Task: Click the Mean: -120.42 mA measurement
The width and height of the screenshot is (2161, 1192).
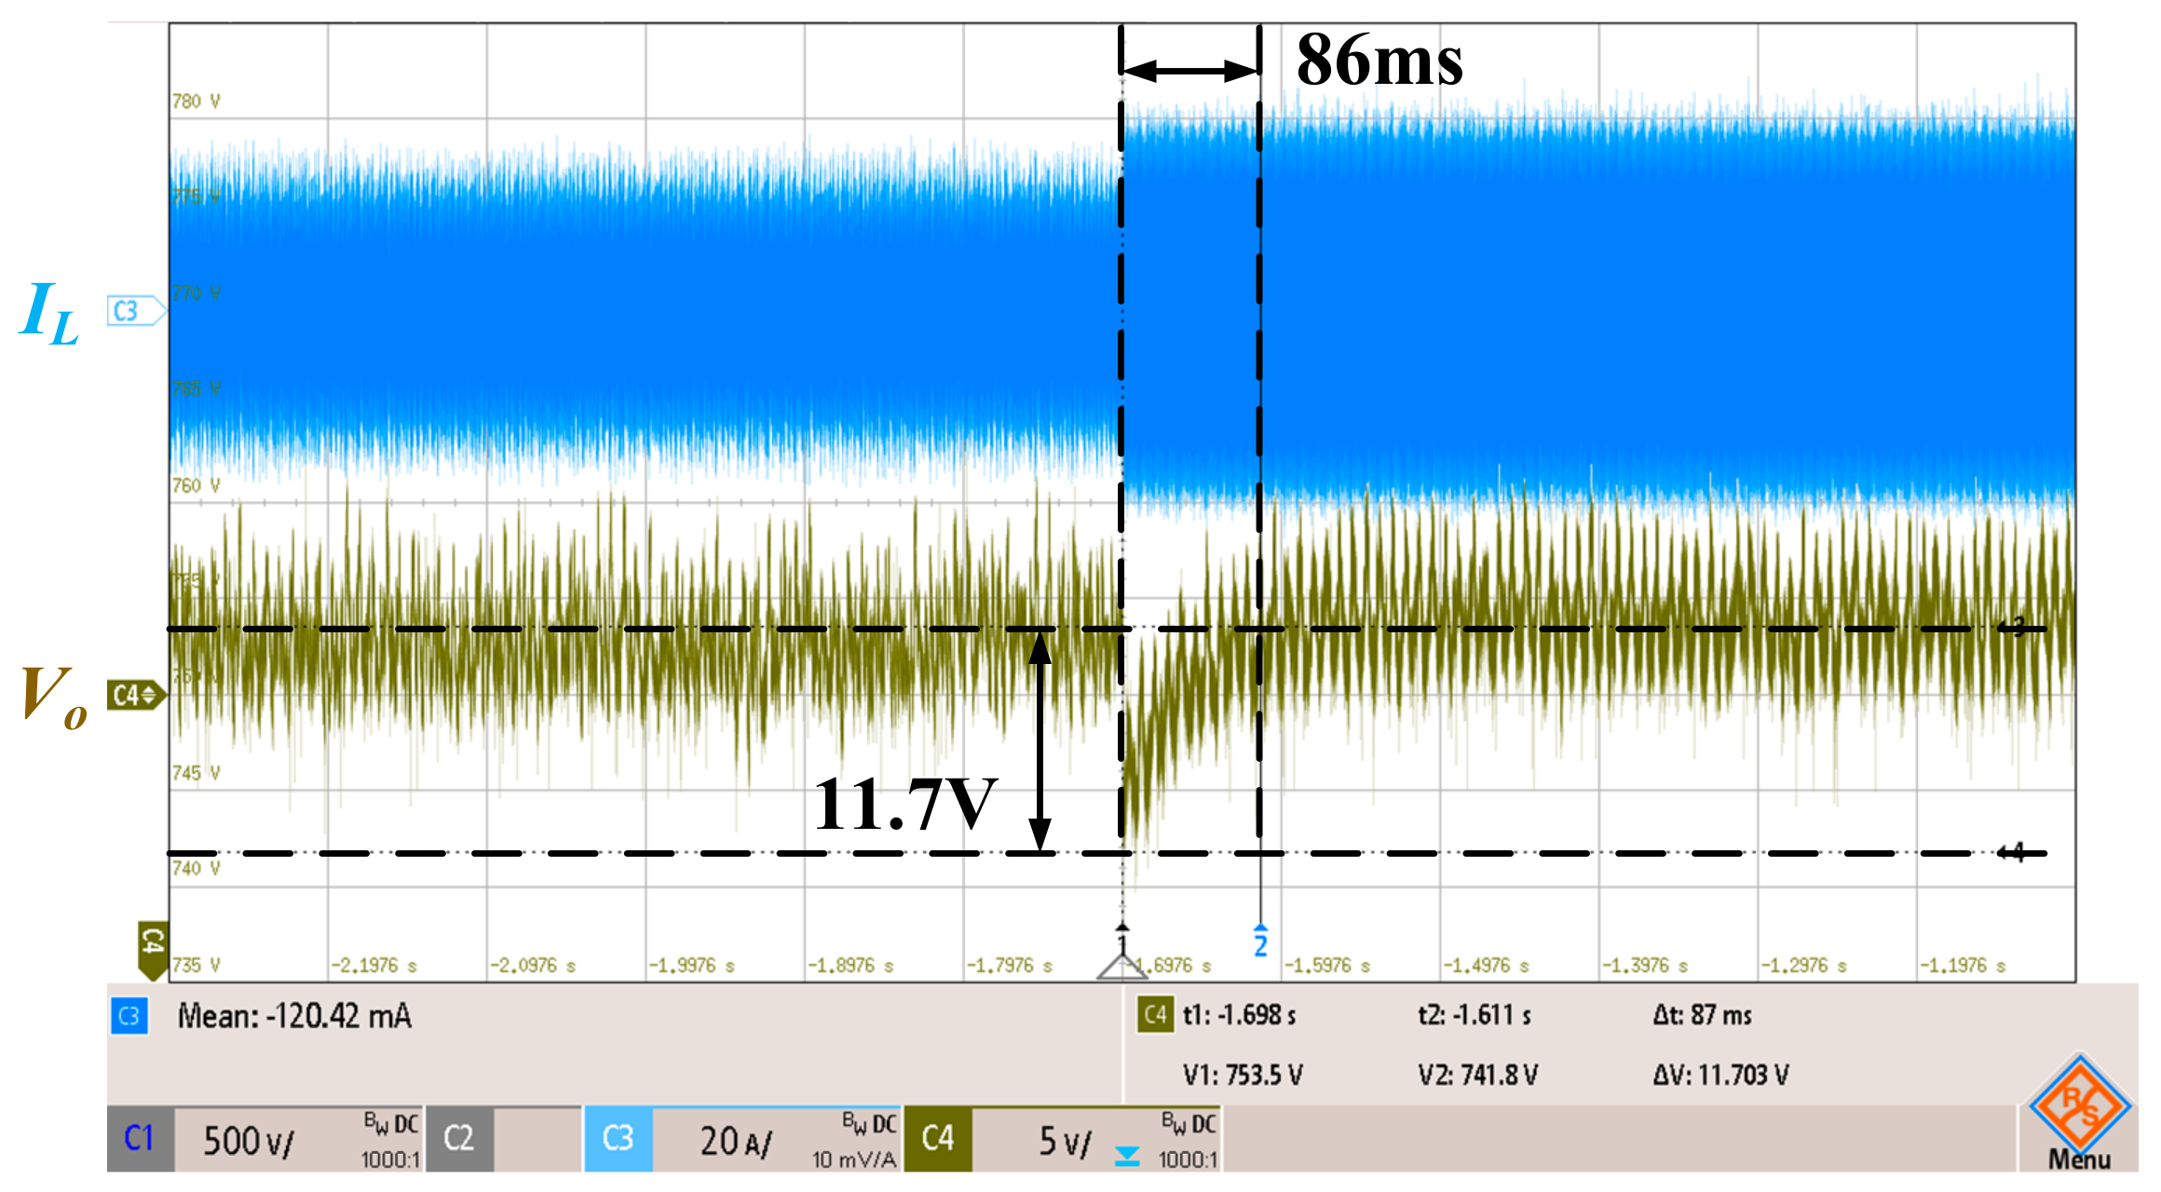Action: click(x=294, y=1016)
